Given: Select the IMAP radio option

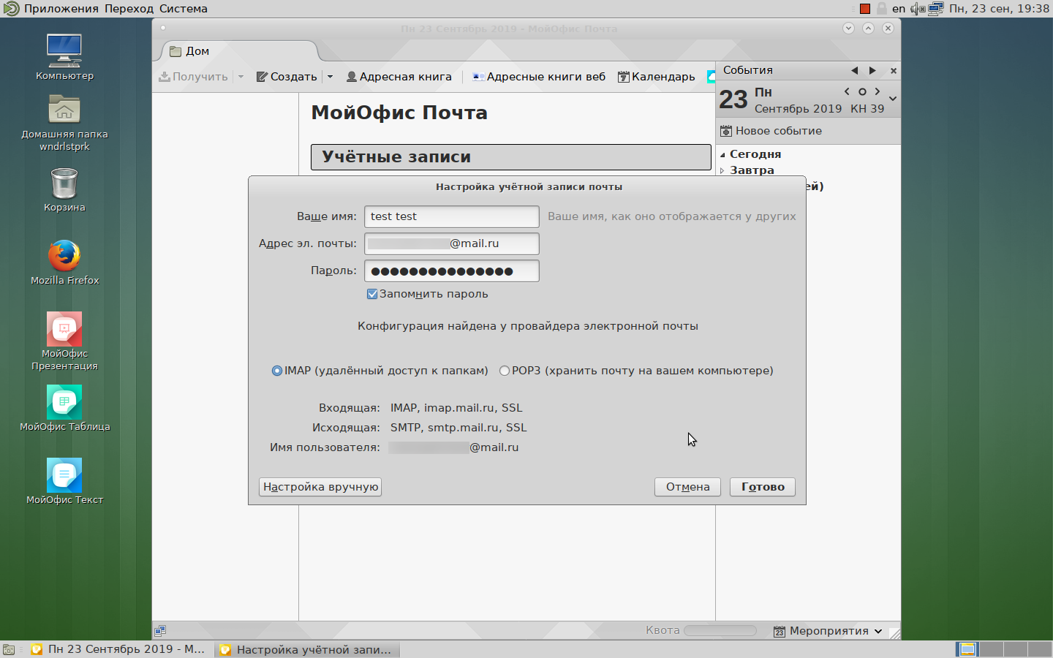Looking at the screenshot, I should click(x=277, y=371).
